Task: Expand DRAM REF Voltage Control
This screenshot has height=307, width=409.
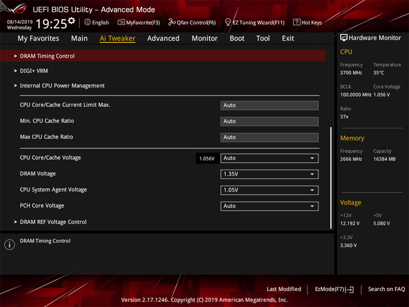Action: pos(53,222)
